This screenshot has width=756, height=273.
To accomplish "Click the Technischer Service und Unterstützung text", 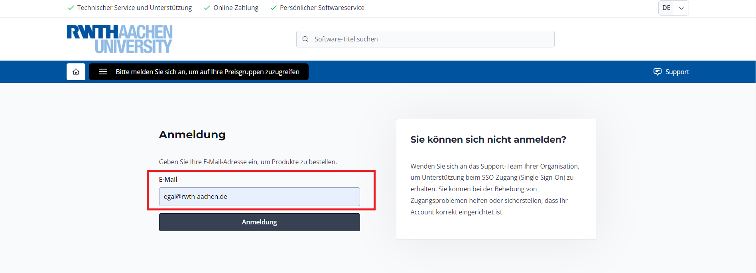I will click(x=134, y=8).
